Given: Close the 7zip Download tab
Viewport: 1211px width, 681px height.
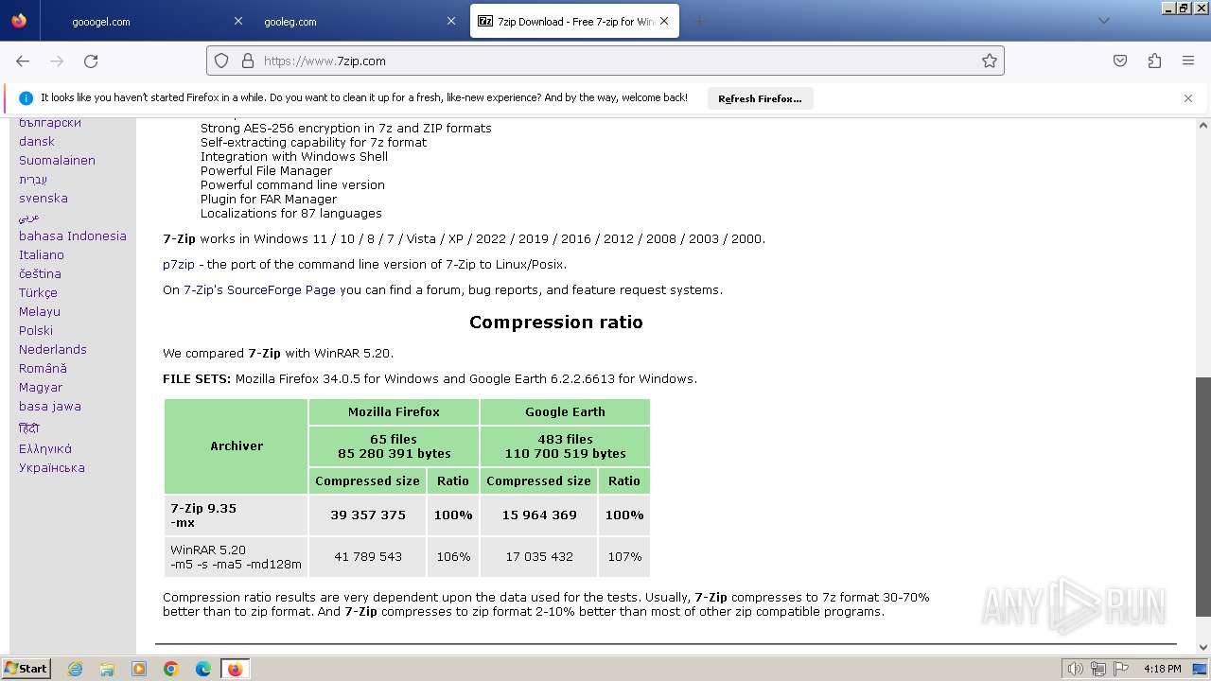Looking at the screenshot, I should (664, 21).
